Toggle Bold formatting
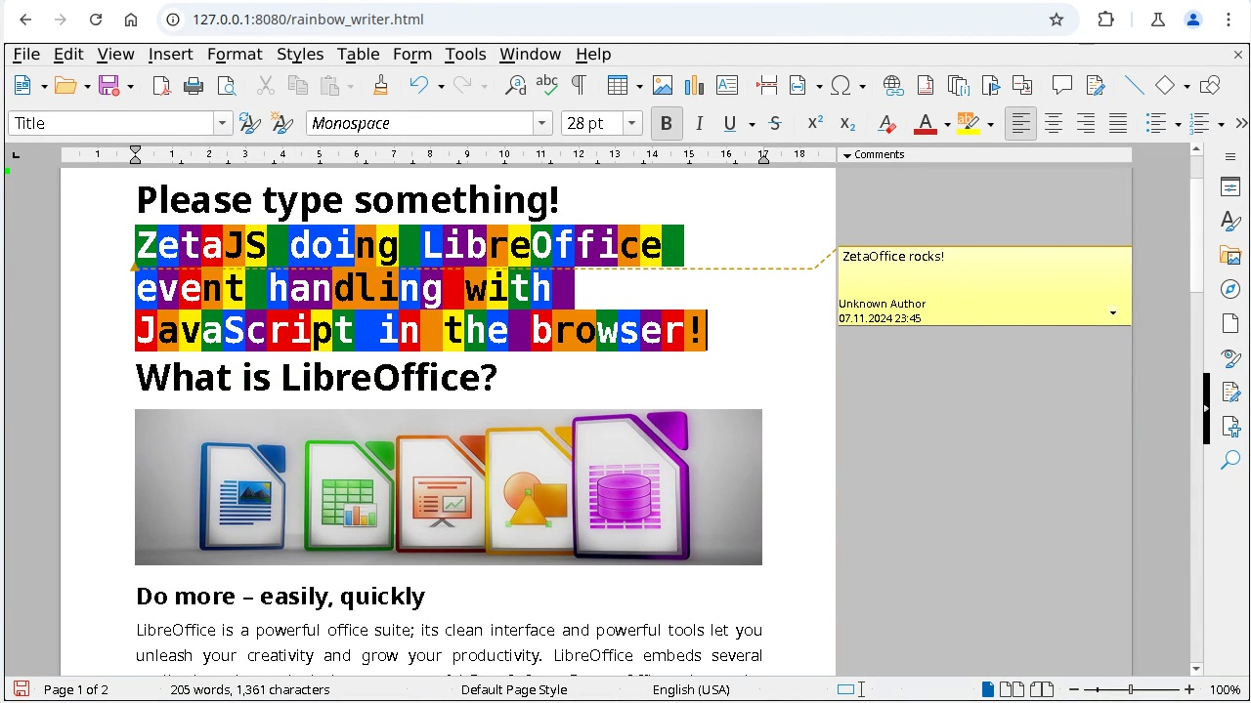The image size is (1251, 703). point(667,123)
